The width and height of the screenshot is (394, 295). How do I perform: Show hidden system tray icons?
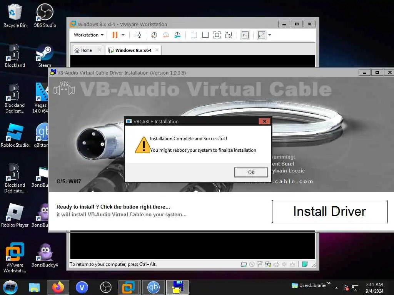pyautogui.click(x=336, y=288)
